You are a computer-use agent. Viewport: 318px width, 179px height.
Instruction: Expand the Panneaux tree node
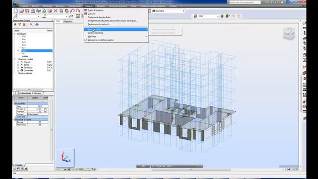click(18, 68)
